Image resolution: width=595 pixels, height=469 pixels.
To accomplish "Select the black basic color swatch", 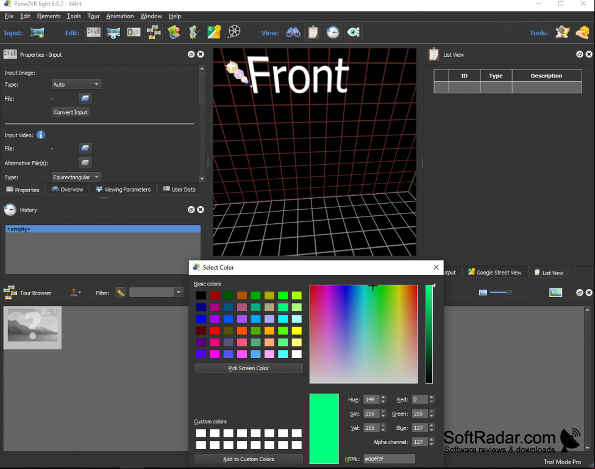I will [201, 295].
